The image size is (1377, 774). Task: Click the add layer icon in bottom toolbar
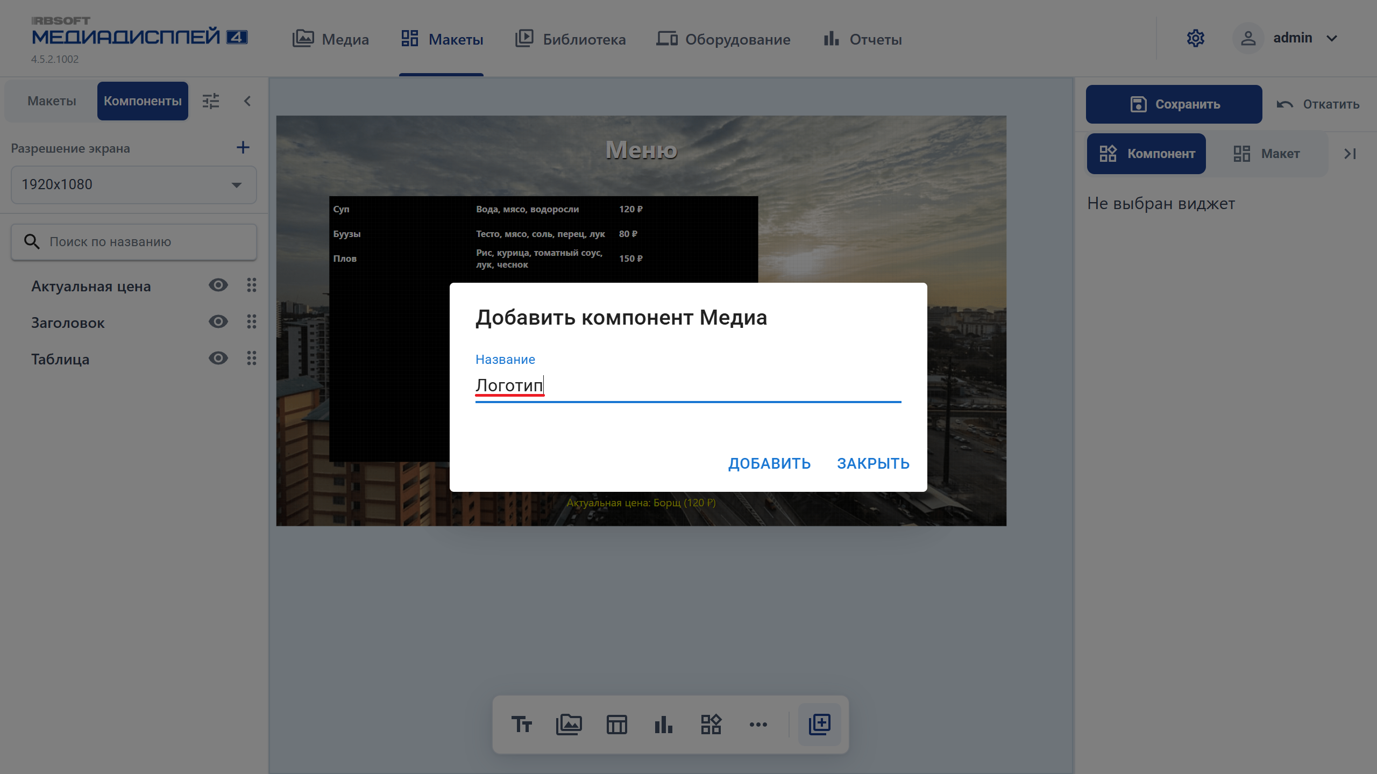click(x=819, y=724)
